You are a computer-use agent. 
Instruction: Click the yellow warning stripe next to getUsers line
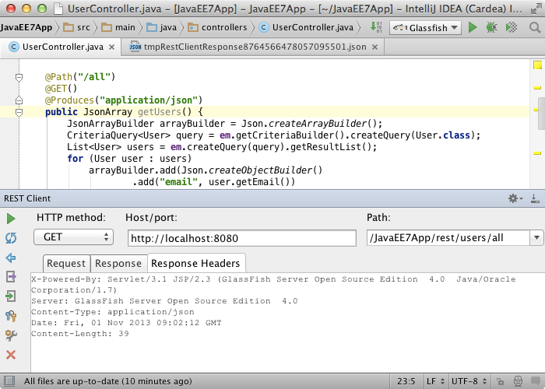click(x=536, y=110)
